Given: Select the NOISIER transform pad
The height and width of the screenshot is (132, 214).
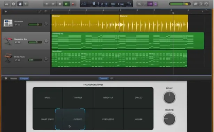Looking at the screenshot, I should (x=138, y=119).
